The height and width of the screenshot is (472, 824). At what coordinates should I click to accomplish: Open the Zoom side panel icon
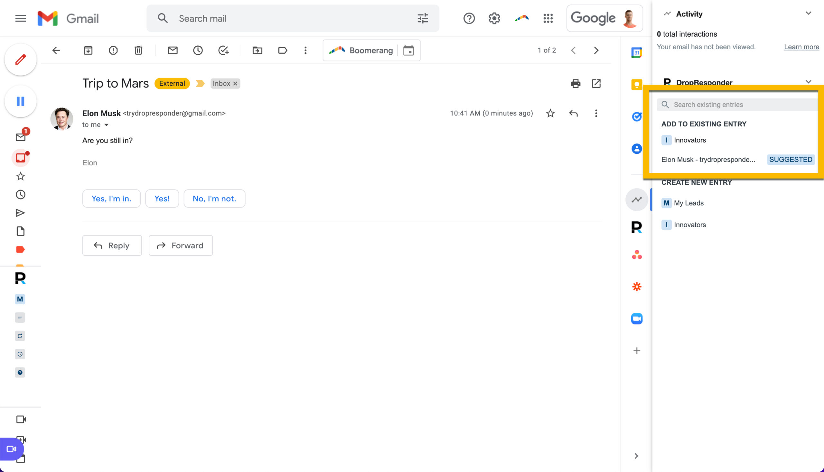point(637,319)
